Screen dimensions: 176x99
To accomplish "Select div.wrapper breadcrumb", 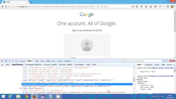I will (79, 65).
